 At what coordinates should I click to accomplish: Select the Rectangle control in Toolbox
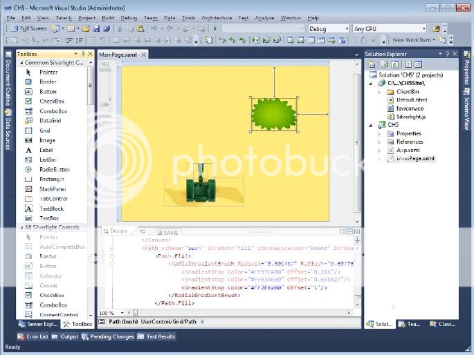(51, 179)
